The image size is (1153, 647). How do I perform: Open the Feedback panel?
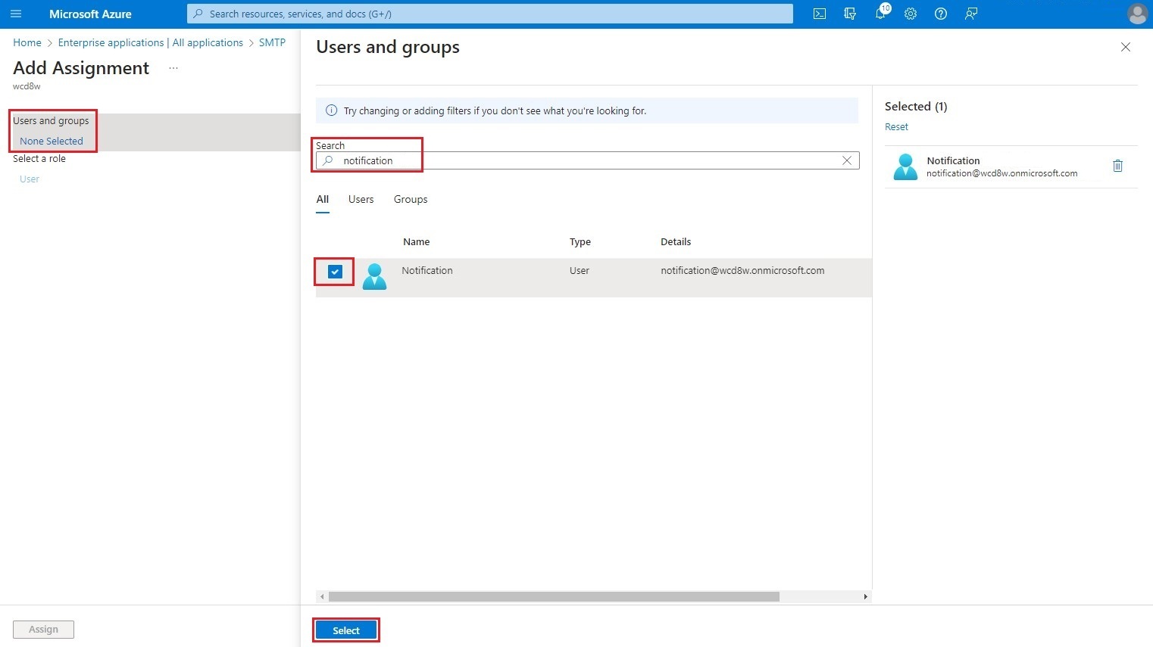click(970, 14)
